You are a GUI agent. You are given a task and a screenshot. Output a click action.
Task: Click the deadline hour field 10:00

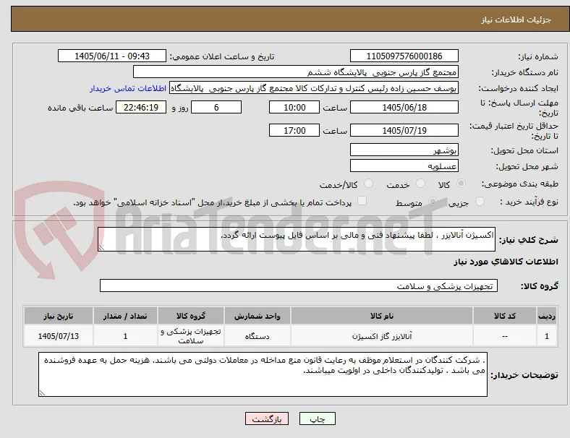click(294, 107)
